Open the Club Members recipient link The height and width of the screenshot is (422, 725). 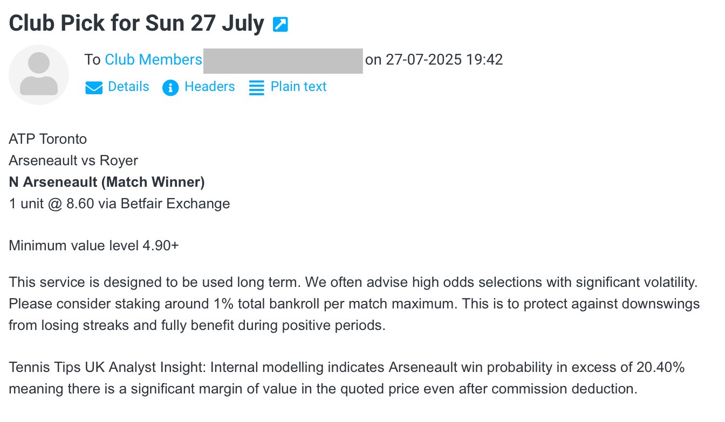click(153, 60)
